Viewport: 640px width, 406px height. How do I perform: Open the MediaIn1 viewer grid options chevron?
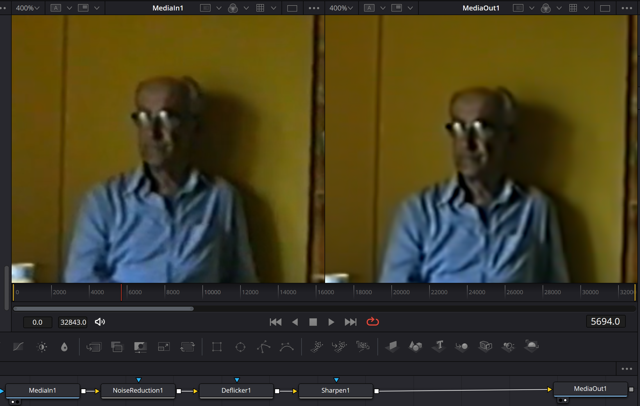point(273,8)
